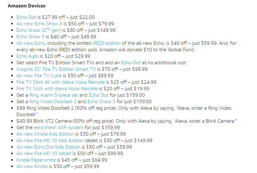Open Fire TV Stick with Alexa Voice Remote
This screenshot has width=257, height=173.
tap(57, 89)
